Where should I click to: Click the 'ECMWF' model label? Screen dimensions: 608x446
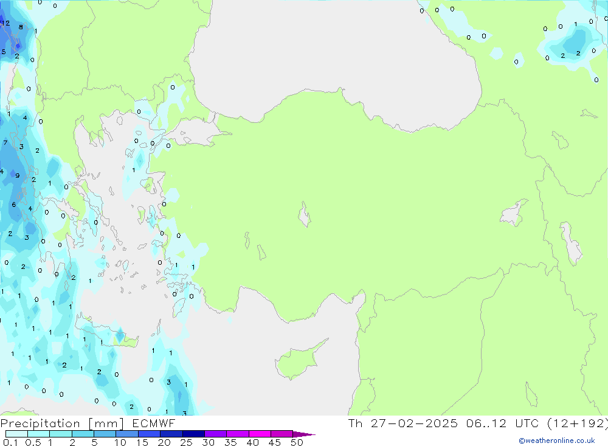(154, 423)
